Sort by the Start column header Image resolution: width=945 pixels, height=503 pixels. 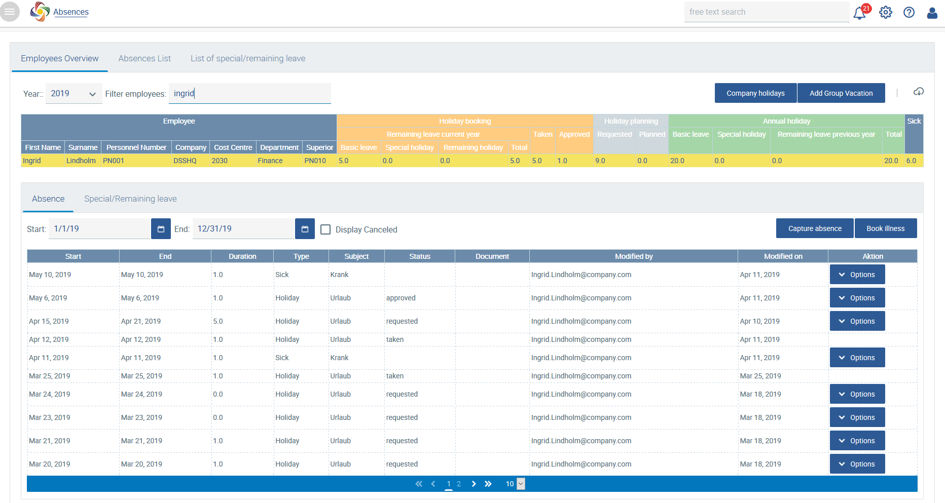pos(73,256)
